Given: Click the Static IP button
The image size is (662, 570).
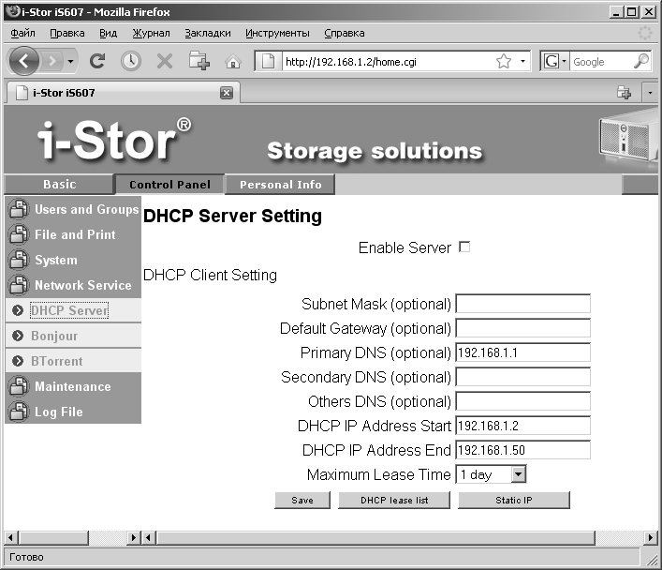Looking at the screenshot, I should pyautogui.click(x=513, y=501).
